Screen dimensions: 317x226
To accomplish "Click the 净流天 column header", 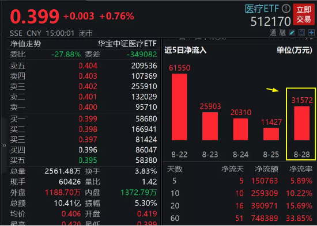I will (x=232, y=169).
